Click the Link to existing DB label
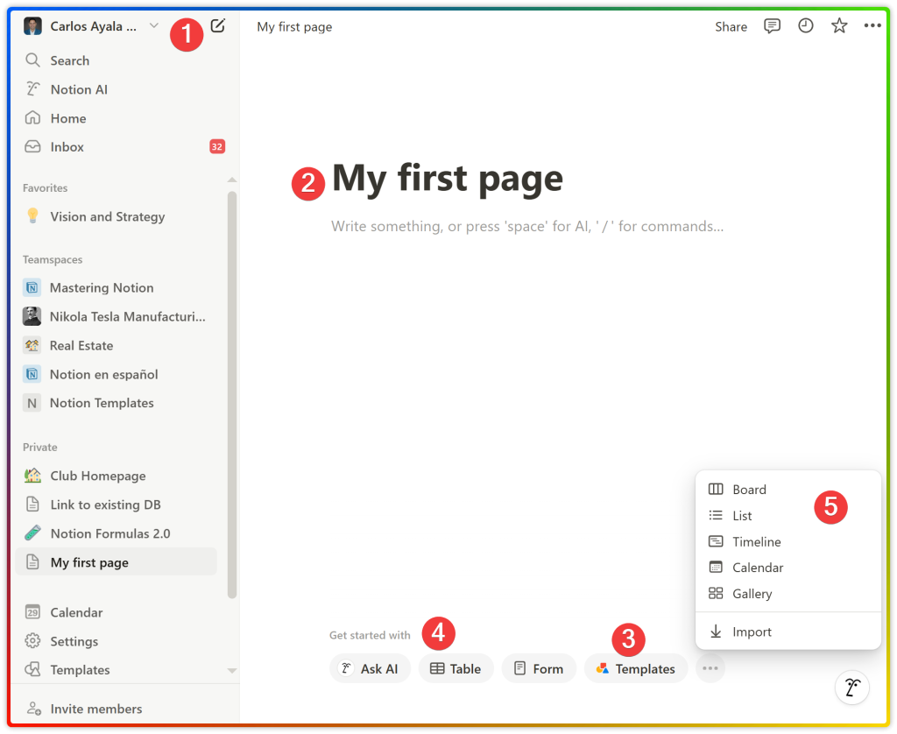Viewport: 897px width, 734px height. tap(105, 505)
